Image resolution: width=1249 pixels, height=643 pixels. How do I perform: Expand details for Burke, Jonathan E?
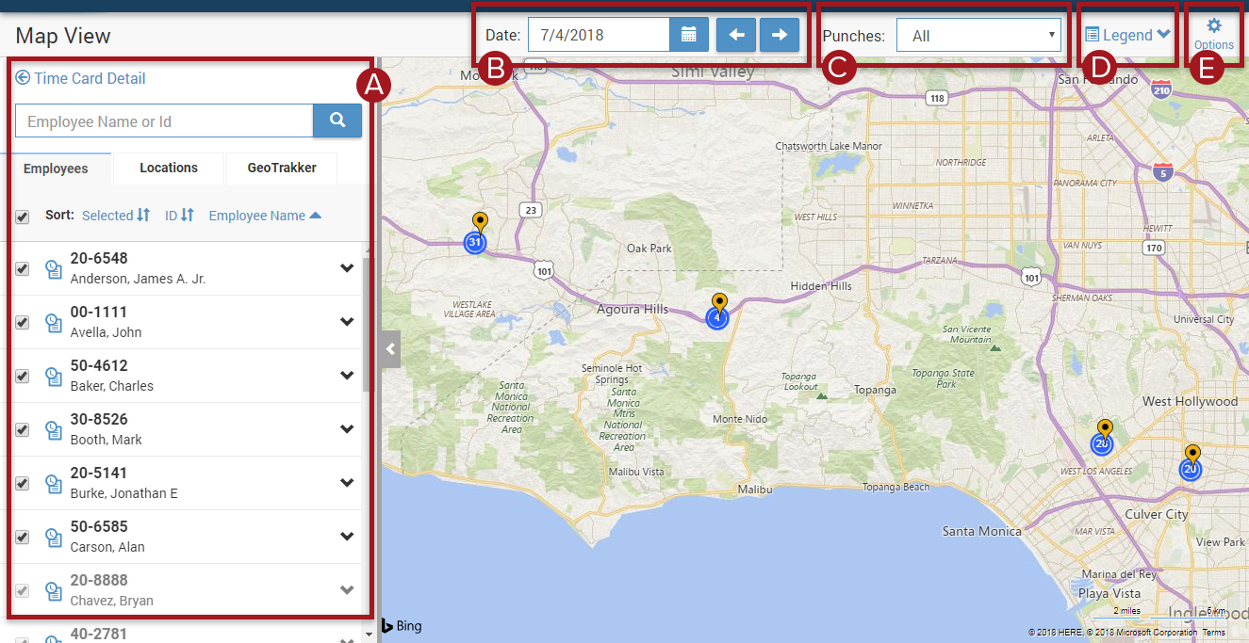pyautogui.click(x=347, y=483)
